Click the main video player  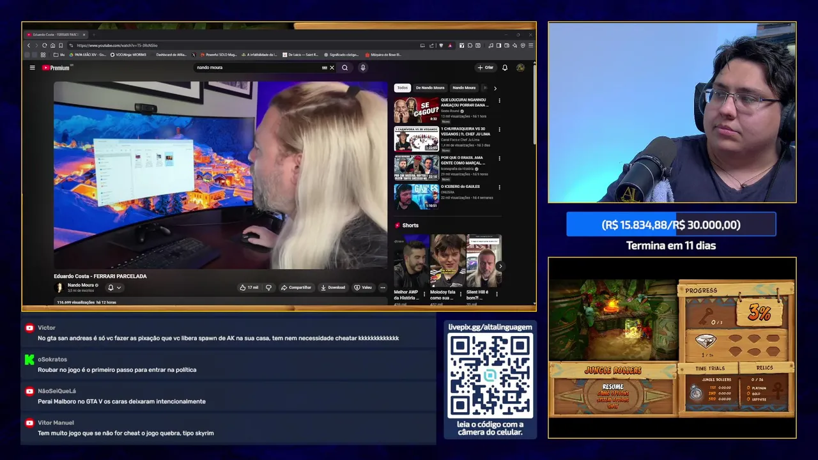[x=220, y=175]
